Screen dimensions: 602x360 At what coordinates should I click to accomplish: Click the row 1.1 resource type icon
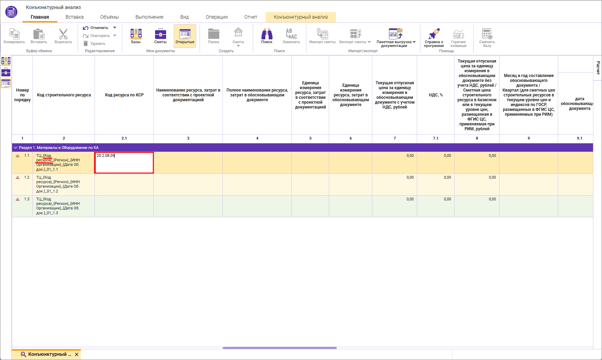[18, 156]
